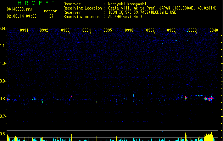Image resolution: width=223 pixels, height=141 pixels.
Task: Click the A504HB(yagi 4el) antenna text
Action: point(125,17)
